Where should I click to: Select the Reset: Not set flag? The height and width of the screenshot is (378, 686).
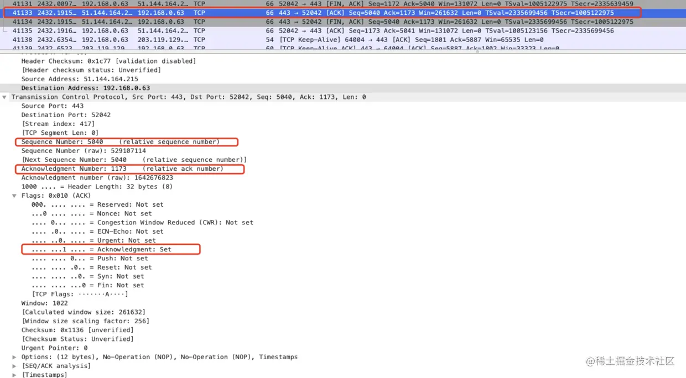[x=91, y=267]
